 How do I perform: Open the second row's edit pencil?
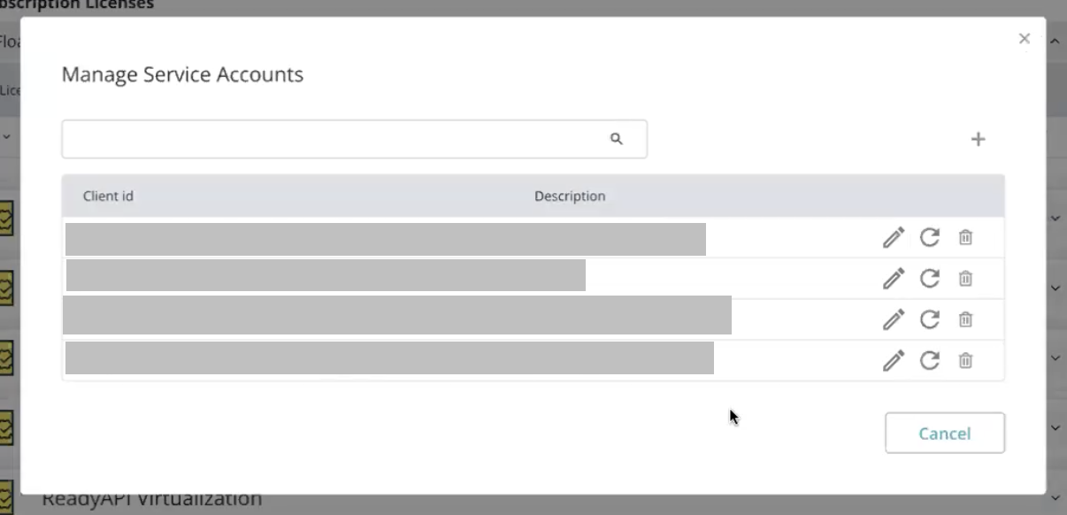pos(893,278)
